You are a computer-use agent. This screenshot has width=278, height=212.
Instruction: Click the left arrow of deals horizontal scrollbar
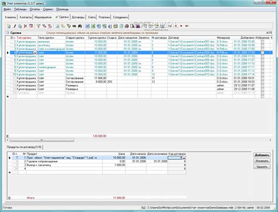(x=8, y=140)
